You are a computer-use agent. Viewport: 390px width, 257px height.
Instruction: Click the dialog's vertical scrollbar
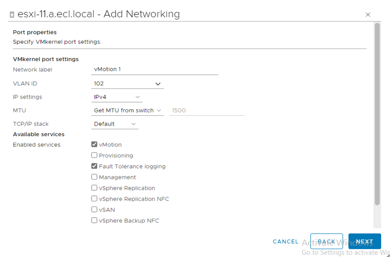click(x=377, y=114)
